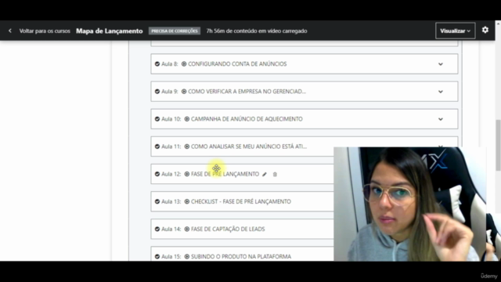Expand Aula 8 lecture chevron
This screenshot has height=282, width=501.
point(440,64)
